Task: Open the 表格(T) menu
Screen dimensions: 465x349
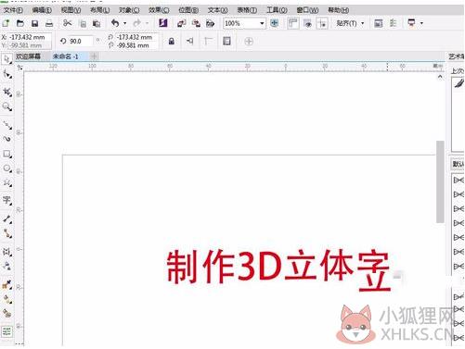Action: click(247, 10)
